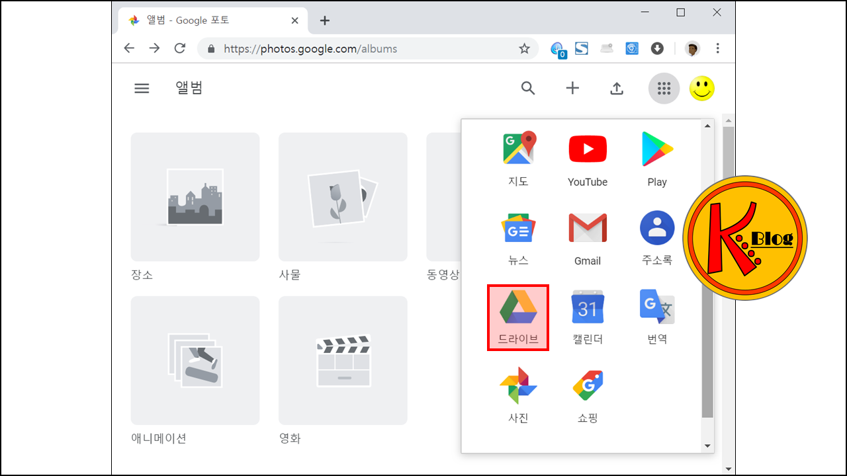The width and height of the screenshot is (847, 476).
Task: Click the page scrollbar down arrow
Action: click(x=729, y=469)
